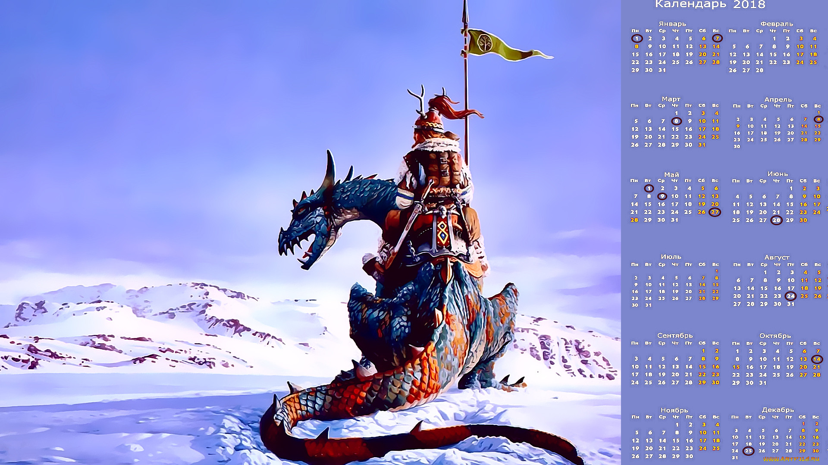The image size is (828, 465).
Task: Click date 14 in Февраль
Action: pyautogui.click(x=759, y=55)
